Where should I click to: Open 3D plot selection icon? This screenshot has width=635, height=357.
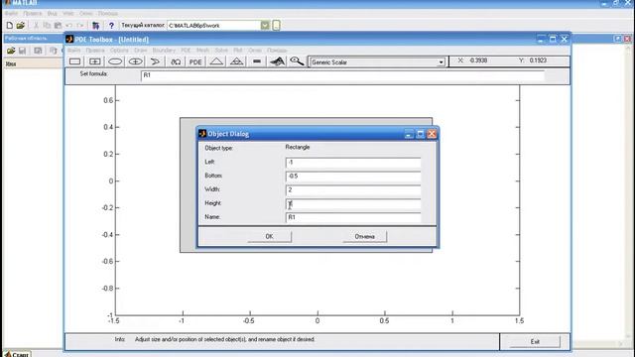click(277, 61)
